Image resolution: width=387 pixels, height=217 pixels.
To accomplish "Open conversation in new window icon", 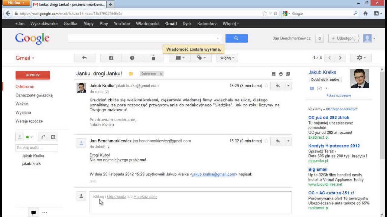I will pos(288,74).
